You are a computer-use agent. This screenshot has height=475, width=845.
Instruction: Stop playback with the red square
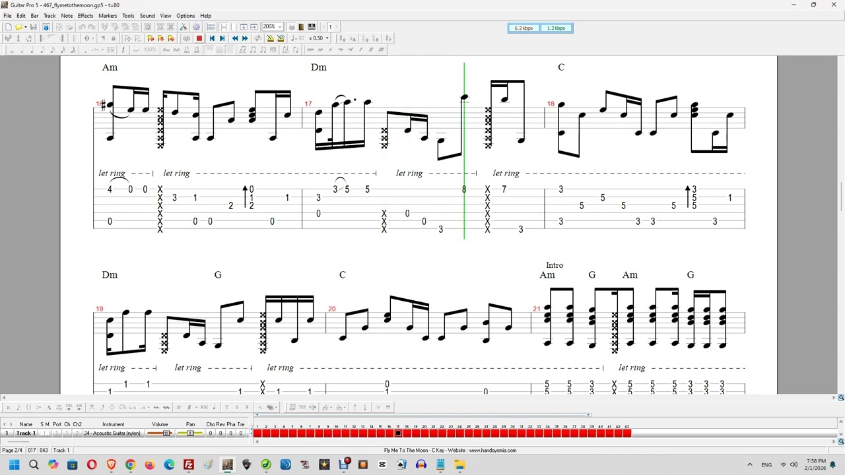pyautogui.click(x=199, y=38)
